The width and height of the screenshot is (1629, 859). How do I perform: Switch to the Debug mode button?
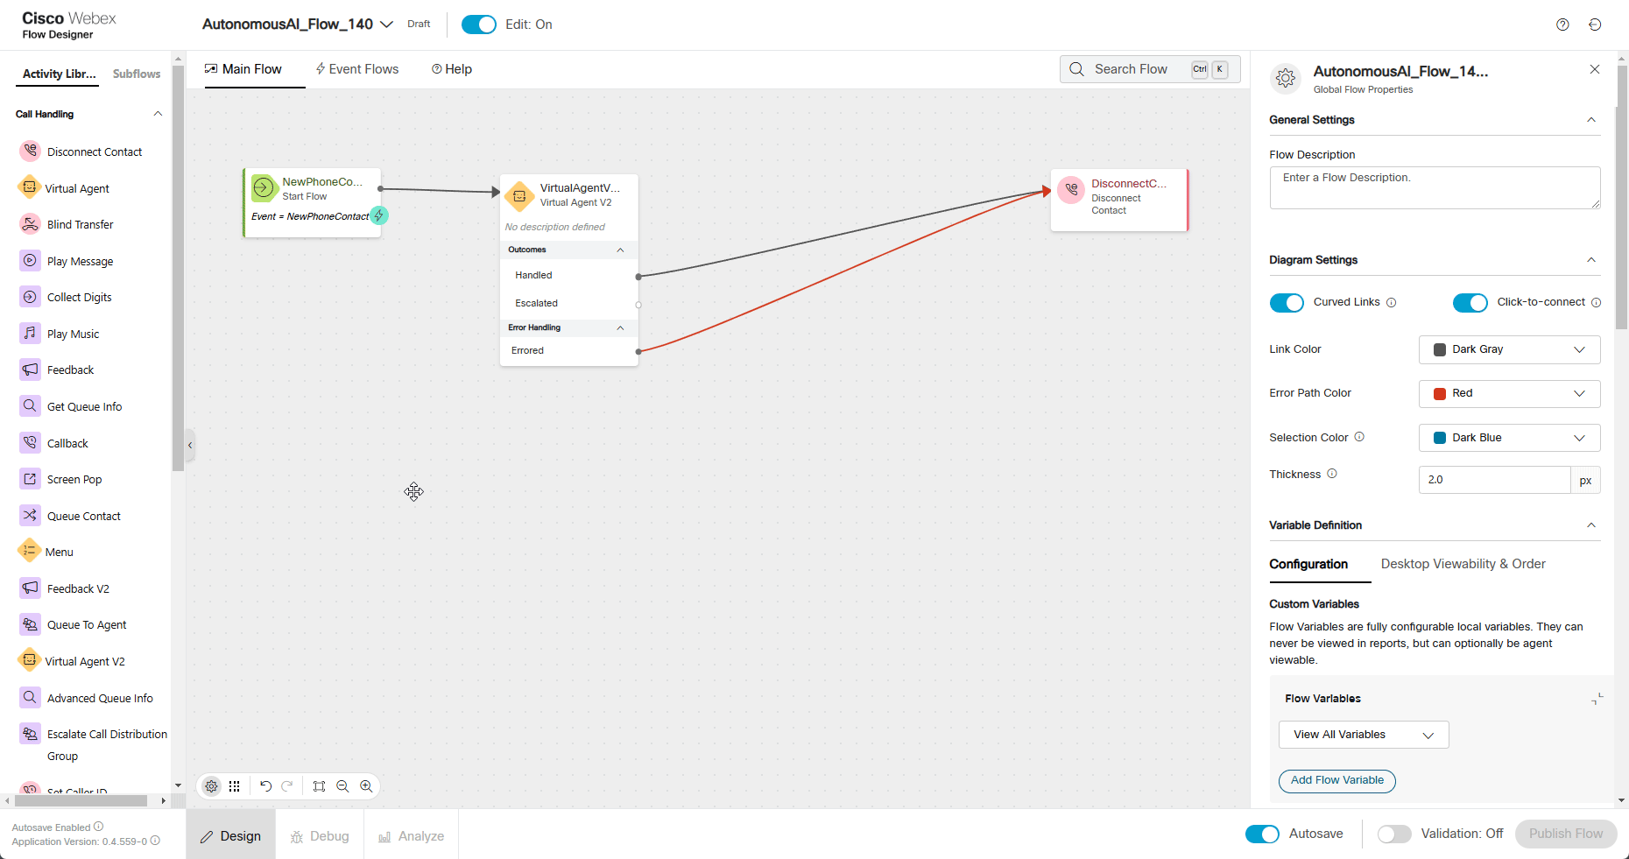(320, 836)
